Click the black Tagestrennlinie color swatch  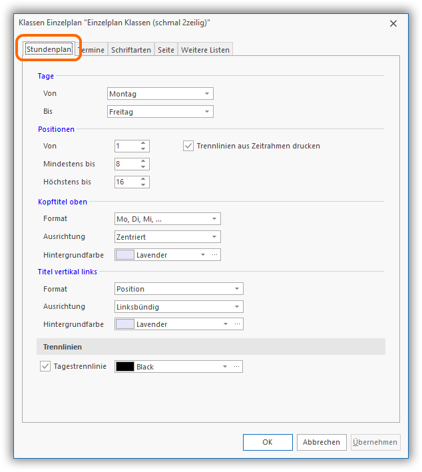point(125,366)
